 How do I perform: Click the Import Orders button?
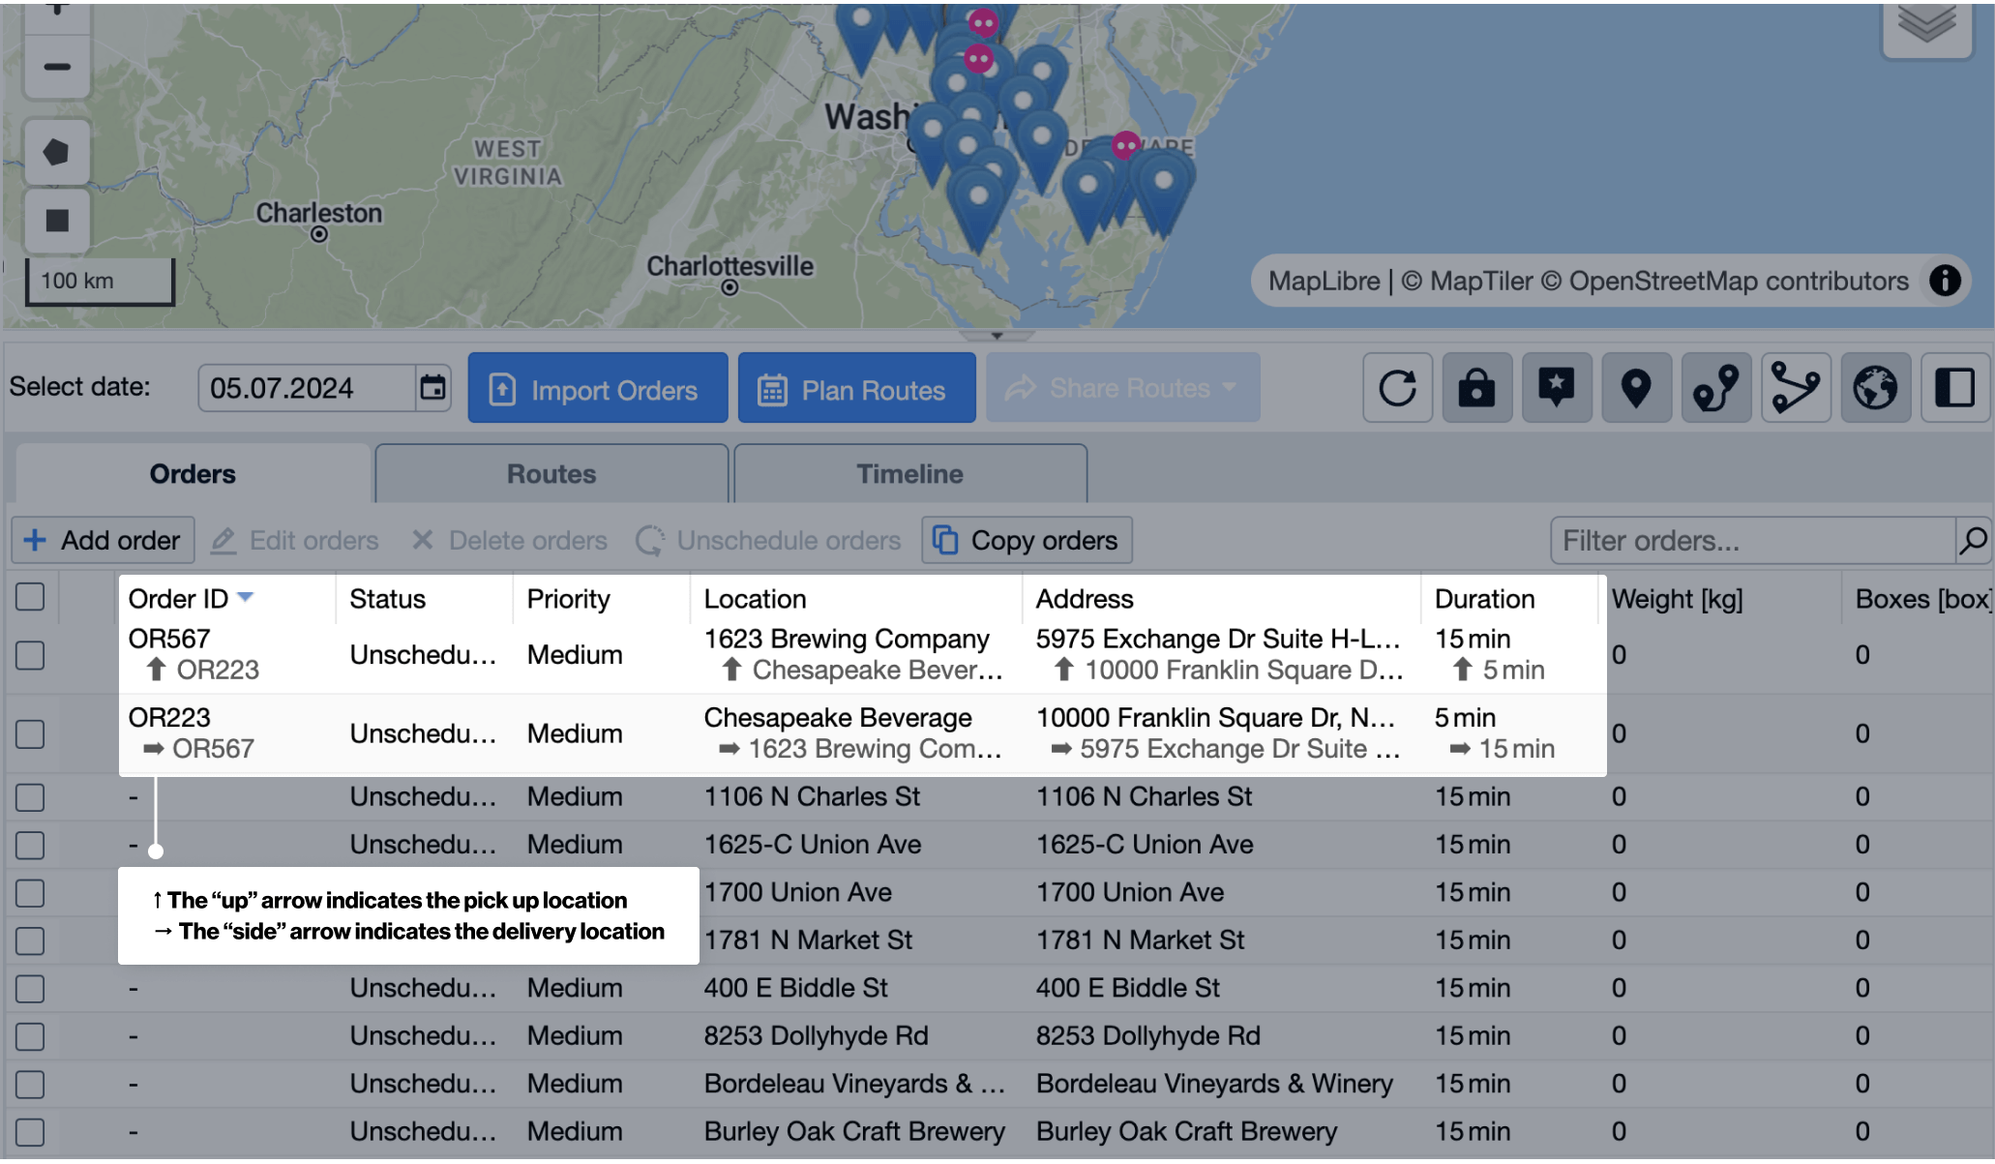[x=597, y=388]
